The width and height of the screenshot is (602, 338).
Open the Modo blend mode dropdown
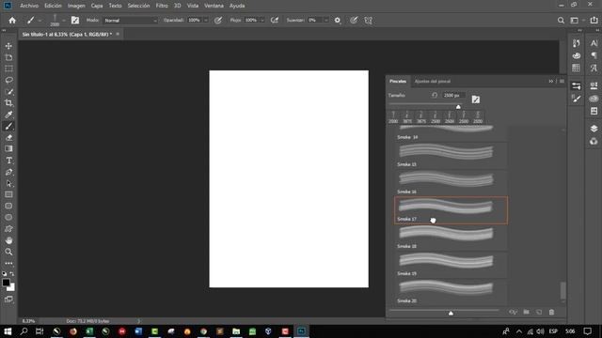[131, 21]
